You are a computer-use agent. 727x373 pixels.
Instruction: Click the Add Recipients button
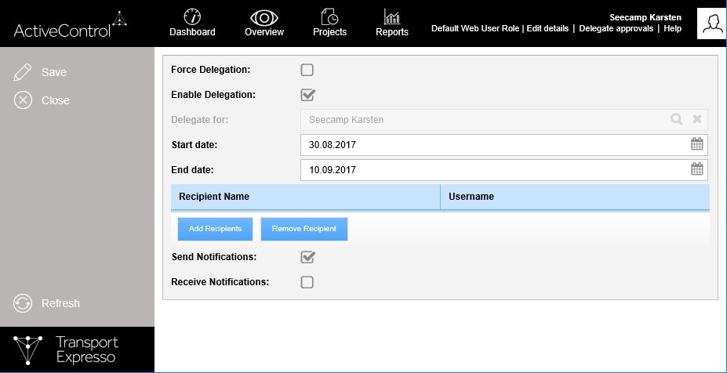[215, 229]
